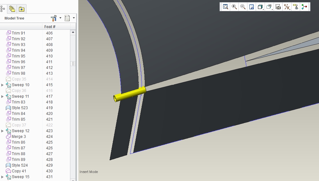Click the Insert Mode status text
The image size is (319, 181).
click(x=89, y=172)
